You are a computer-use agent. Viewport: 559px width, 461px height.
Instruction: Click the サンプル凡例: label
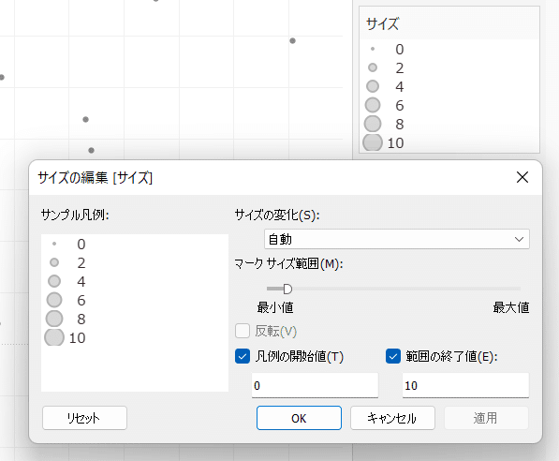click(x=75, y=215)
